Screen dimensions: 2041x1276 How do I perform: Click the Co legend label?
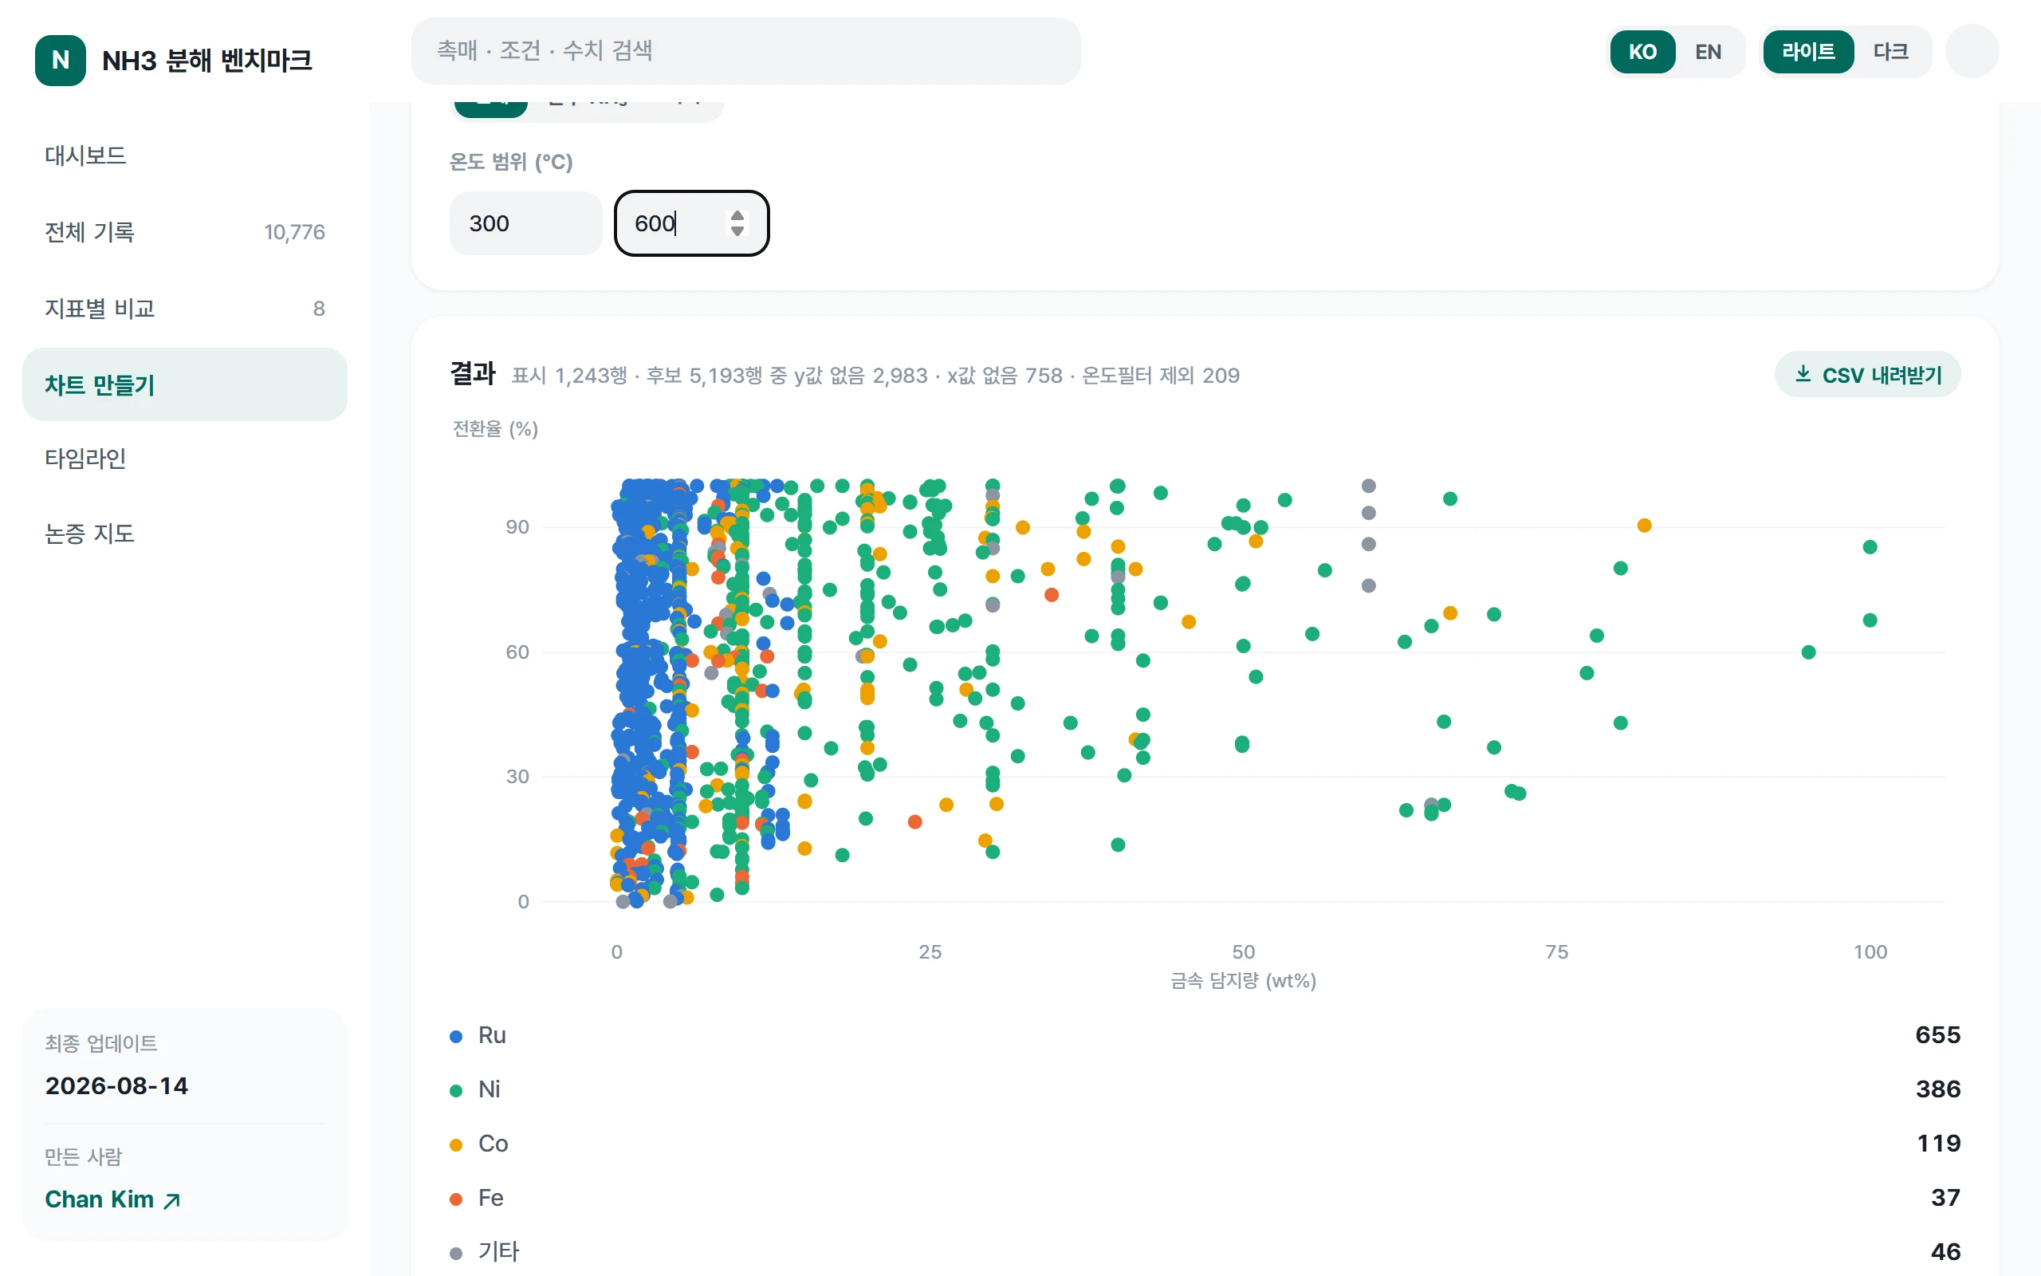click(x=493, y=1144)
